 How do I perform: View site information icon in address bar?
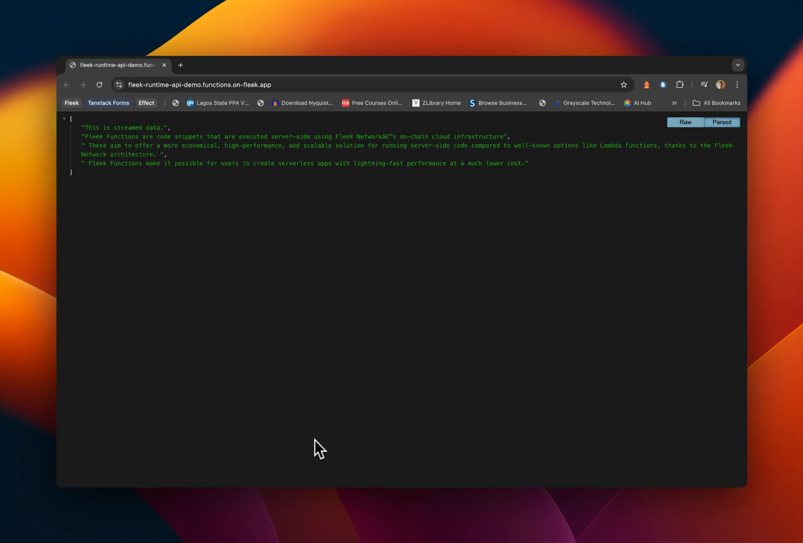(x=119, y=85)
